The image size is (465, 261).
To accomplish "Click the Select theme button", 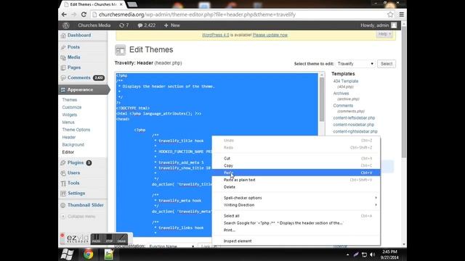I will (x=387, y=64).
